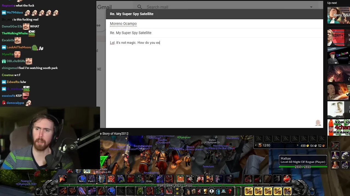Use bottom action bar slot 6
Viewport: 350px width, 196px height.
(111, 191)
